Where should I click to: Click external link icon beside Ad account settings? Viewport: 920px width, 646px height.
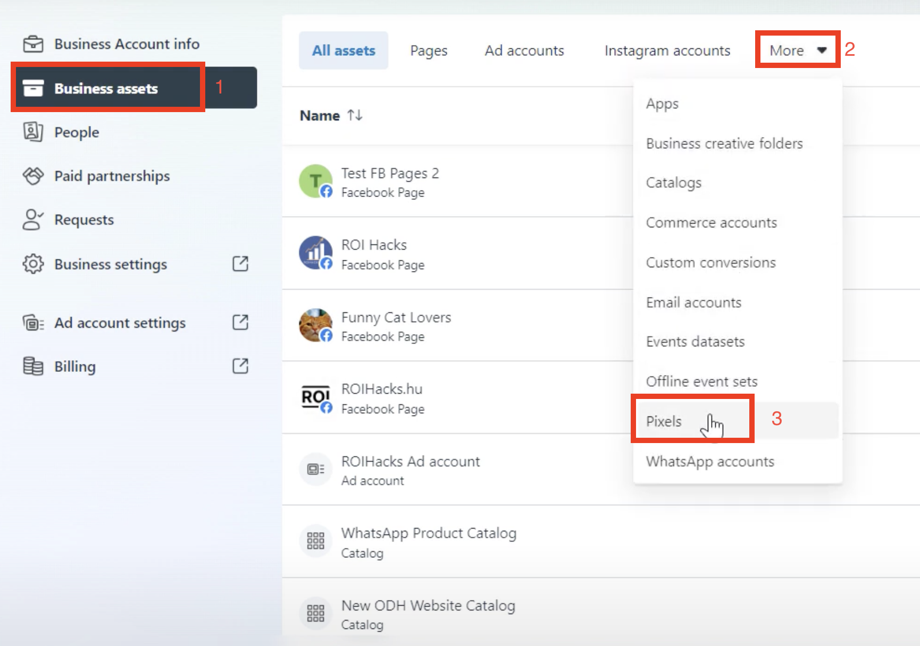pos(240,322)
